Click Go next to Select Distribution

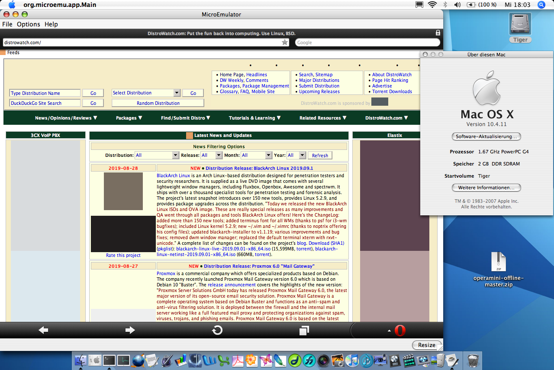pyautogui.click(x=193, y=93)
